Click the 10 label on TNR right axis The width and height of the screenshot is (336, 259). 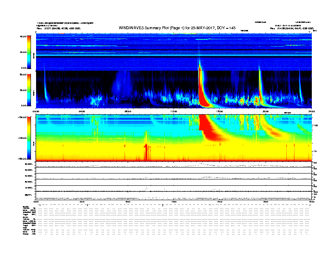tap(316, 151)
